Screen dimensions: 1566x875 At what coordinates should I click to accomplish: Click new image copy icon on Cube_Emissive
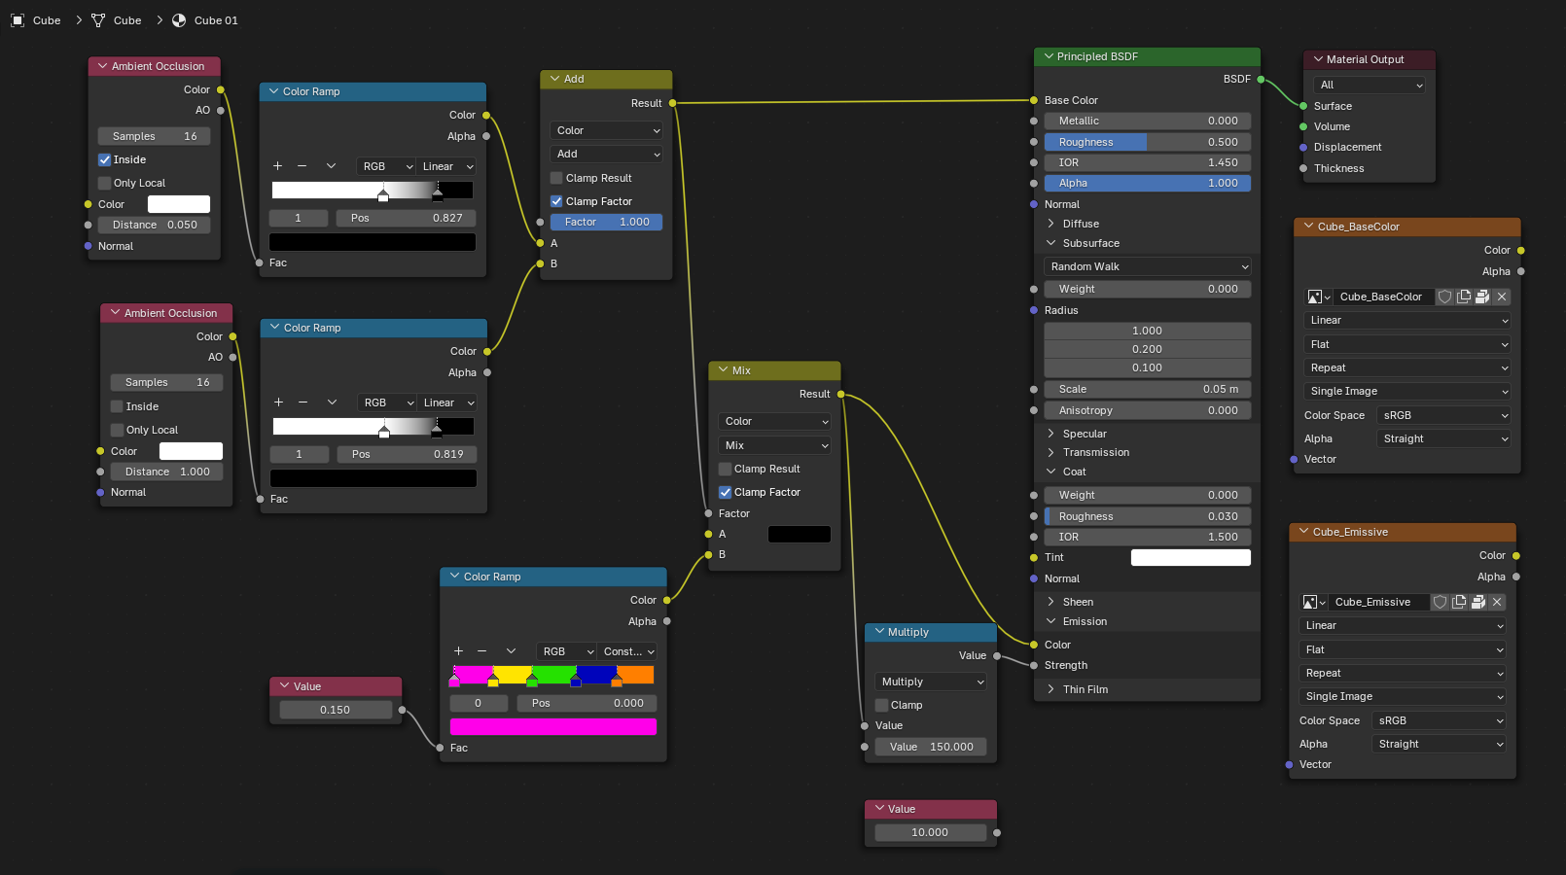coord(1459,602)
